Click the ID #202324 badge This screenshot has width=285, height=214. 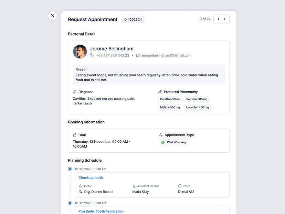point(133,19)
